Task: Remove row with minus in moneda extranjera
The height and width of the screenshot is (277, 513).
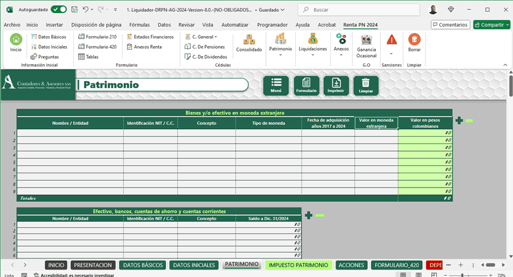Action: click(x=469, y=121)
